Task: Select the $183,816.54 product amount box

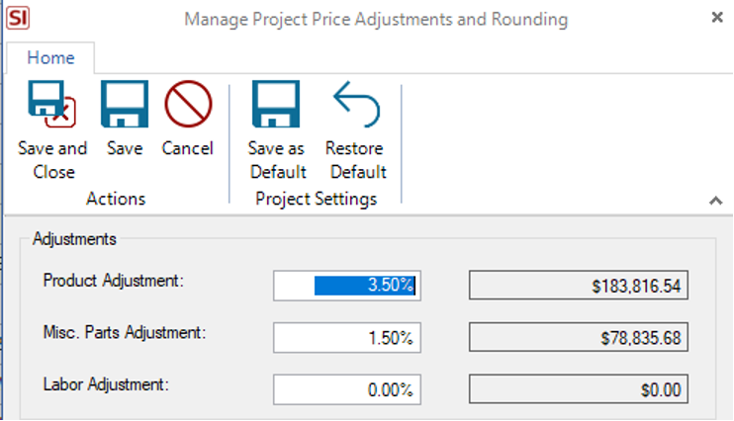Action: [x=579, y=285]
